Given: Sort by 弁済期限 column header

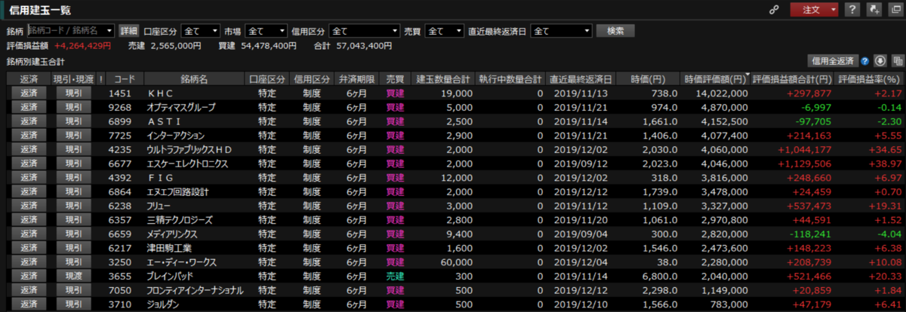Looking at the screenshot, I should click(356, 79).
